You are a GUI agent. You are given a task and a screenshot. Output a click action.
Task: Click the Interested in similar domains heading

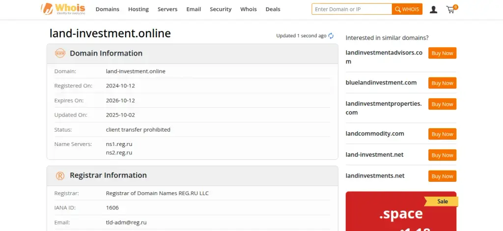coord(387,38)
